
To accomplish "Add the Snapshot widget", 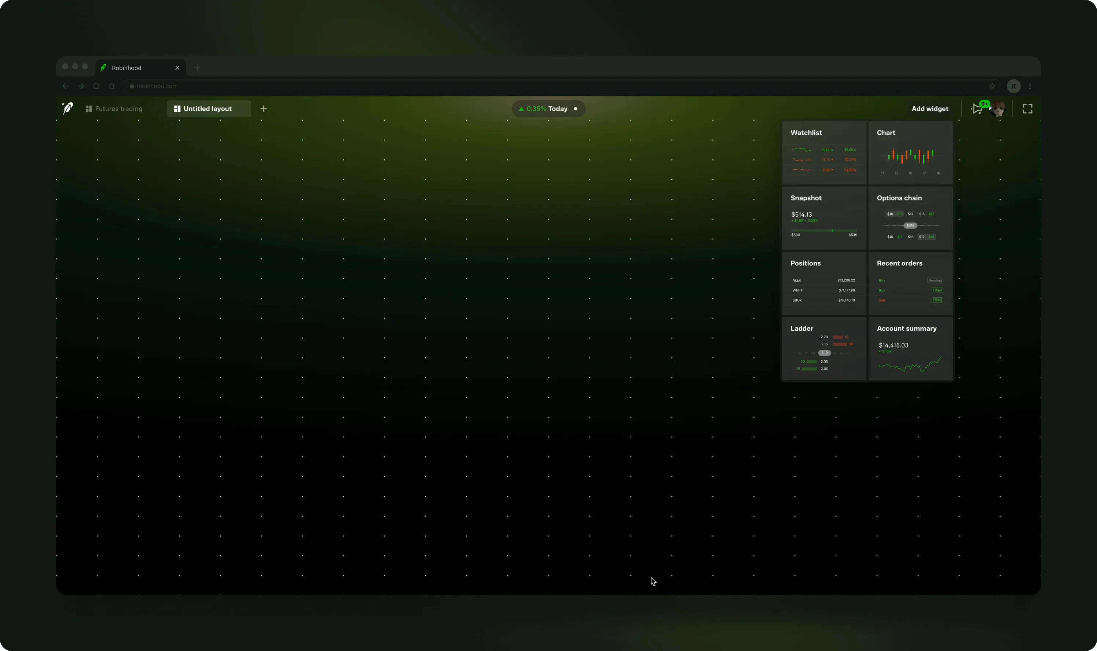I will coord(824,218).
